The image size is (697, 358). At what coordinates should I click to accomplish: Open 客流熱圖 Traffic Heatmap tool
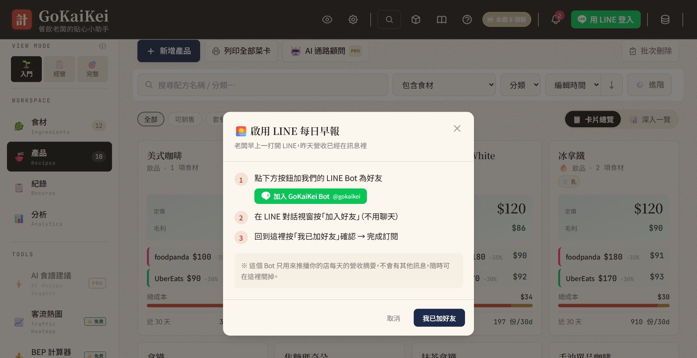pyautogui.click(x=59, y=322)
